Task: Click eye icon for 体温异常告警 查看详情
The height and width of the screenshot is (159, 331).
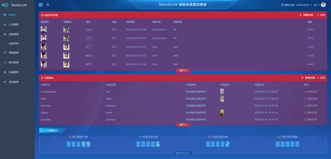Action: coord(301,15)
